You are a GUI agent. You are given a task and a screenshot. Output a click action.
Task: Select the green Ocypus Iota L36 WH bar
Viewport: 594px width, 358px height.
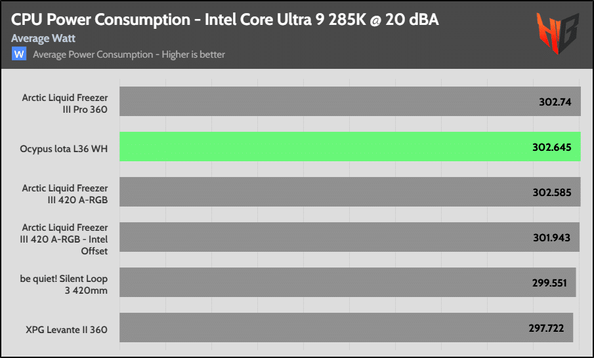[x=350, y=146]
